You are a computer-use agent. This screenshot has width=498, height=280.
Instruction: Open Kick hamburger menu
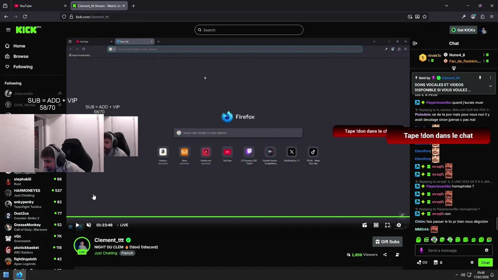coord(8,30)
